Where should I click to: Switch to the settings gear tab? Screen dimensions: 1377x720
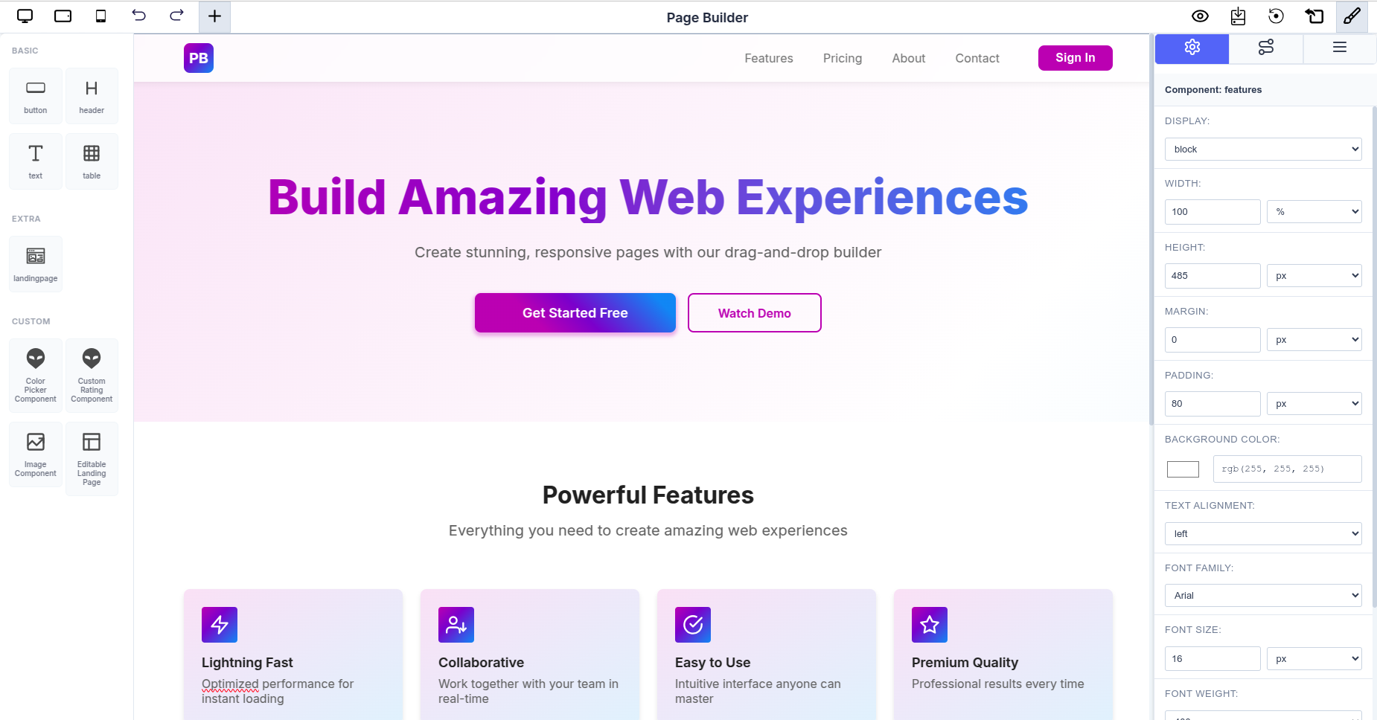pos(1192,48)
